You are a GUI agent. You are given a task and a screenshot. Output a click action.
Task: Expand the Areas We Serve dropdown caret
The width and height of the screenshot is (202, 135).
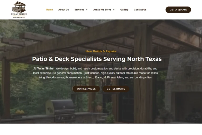[x=114, y=10]
